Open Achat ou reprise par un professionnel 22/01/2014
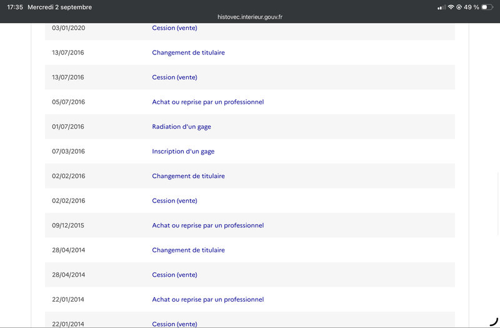Viewport: 500px width, 328px height. click(x=208, y=299)
